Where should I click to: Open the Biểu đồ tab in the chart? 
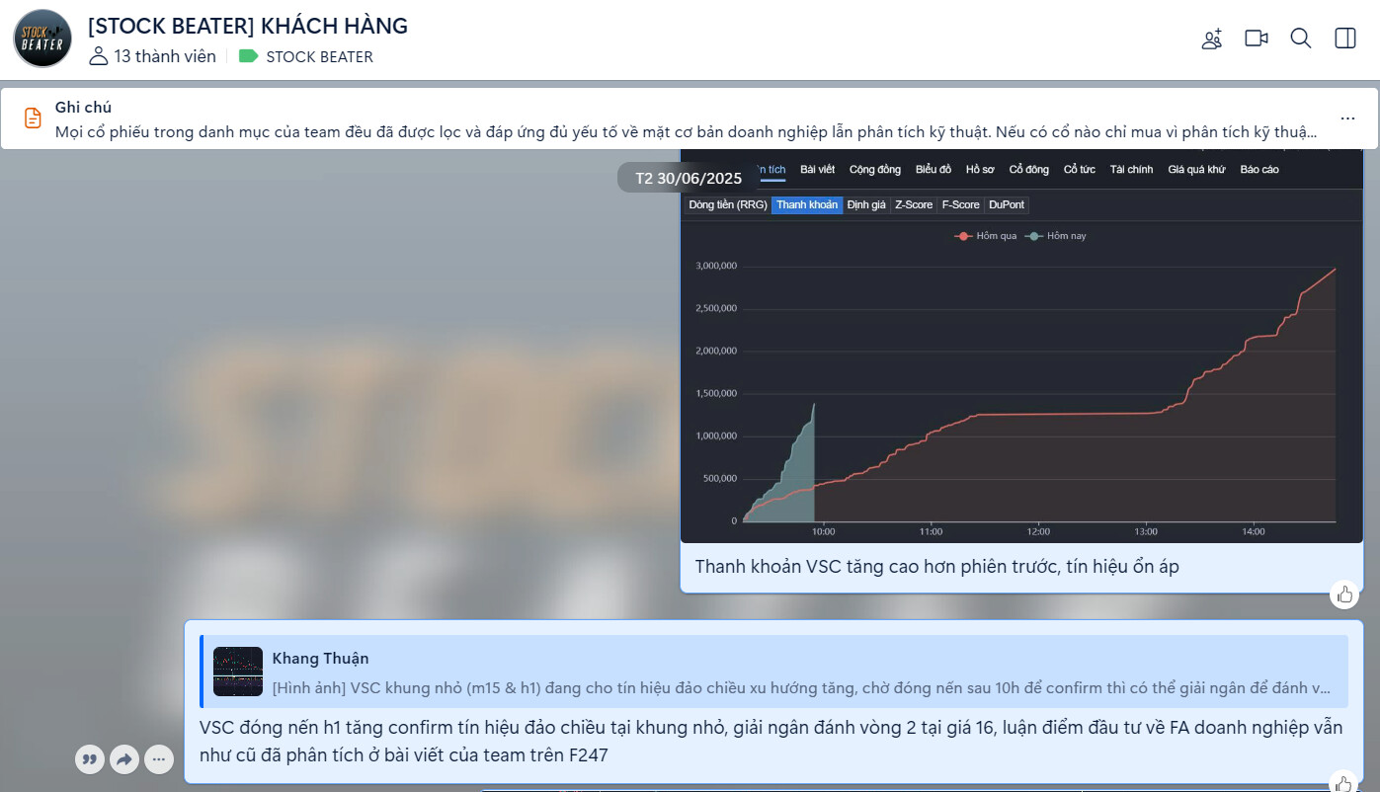(x=934, y=170)
